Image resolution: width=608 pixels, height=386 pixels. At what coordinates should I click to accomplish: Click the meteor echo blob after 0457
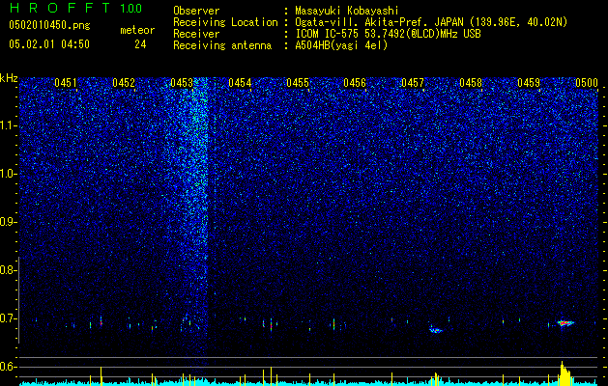pyautogui.click(x=436, y=330)
